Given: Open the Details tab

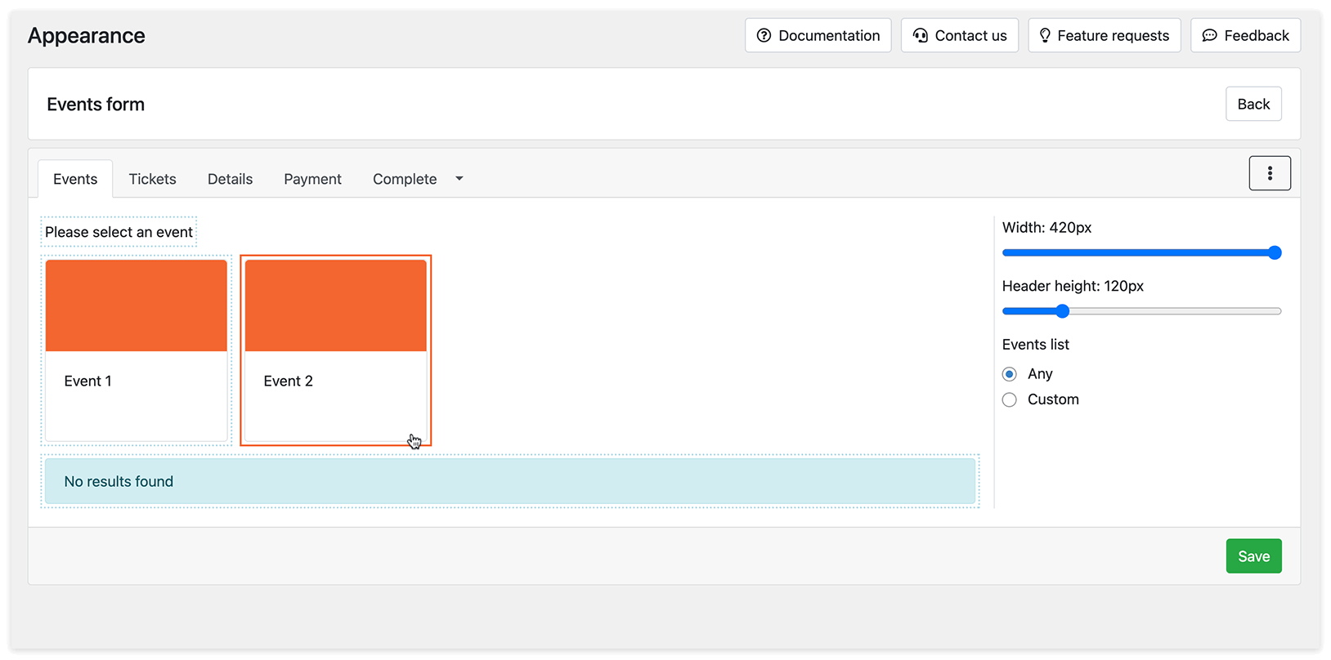Looking at the screenshot, I should [x=230, y=179].
